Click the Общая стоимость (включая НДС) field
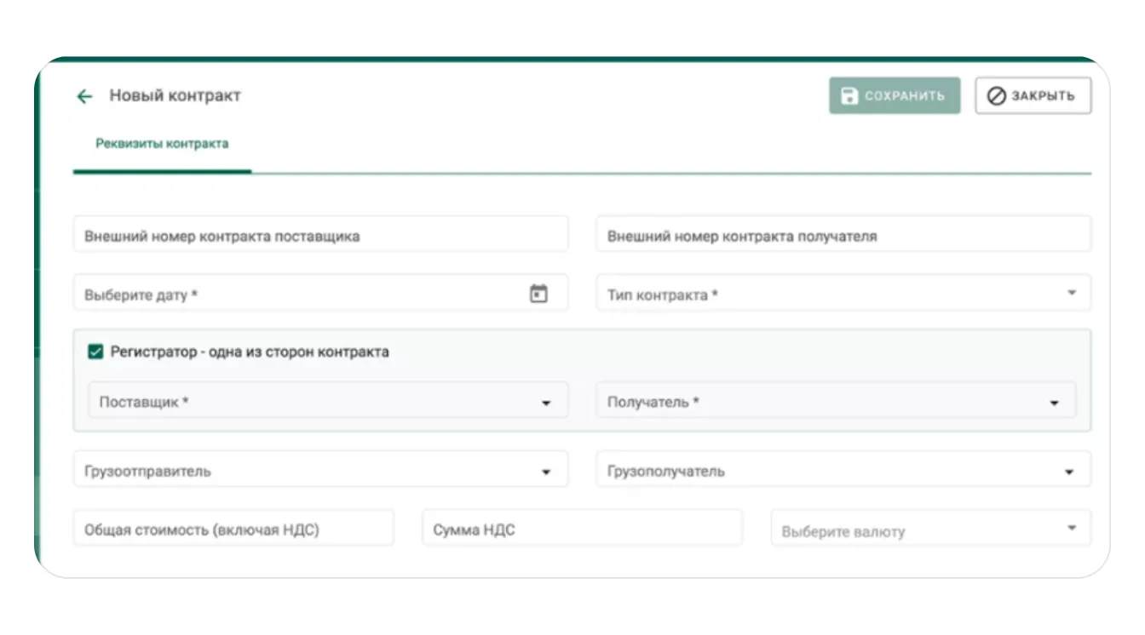This screenshot has height=635, width=1145. [x=233, y=529]
